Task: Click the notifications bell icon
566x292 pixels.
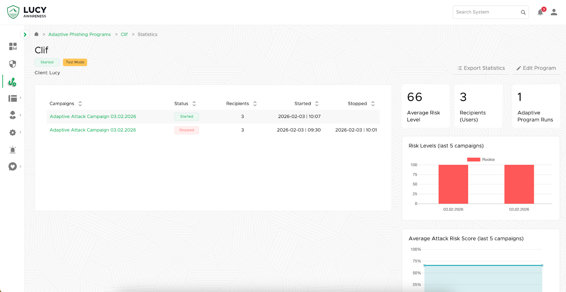Action: (540, 12)
